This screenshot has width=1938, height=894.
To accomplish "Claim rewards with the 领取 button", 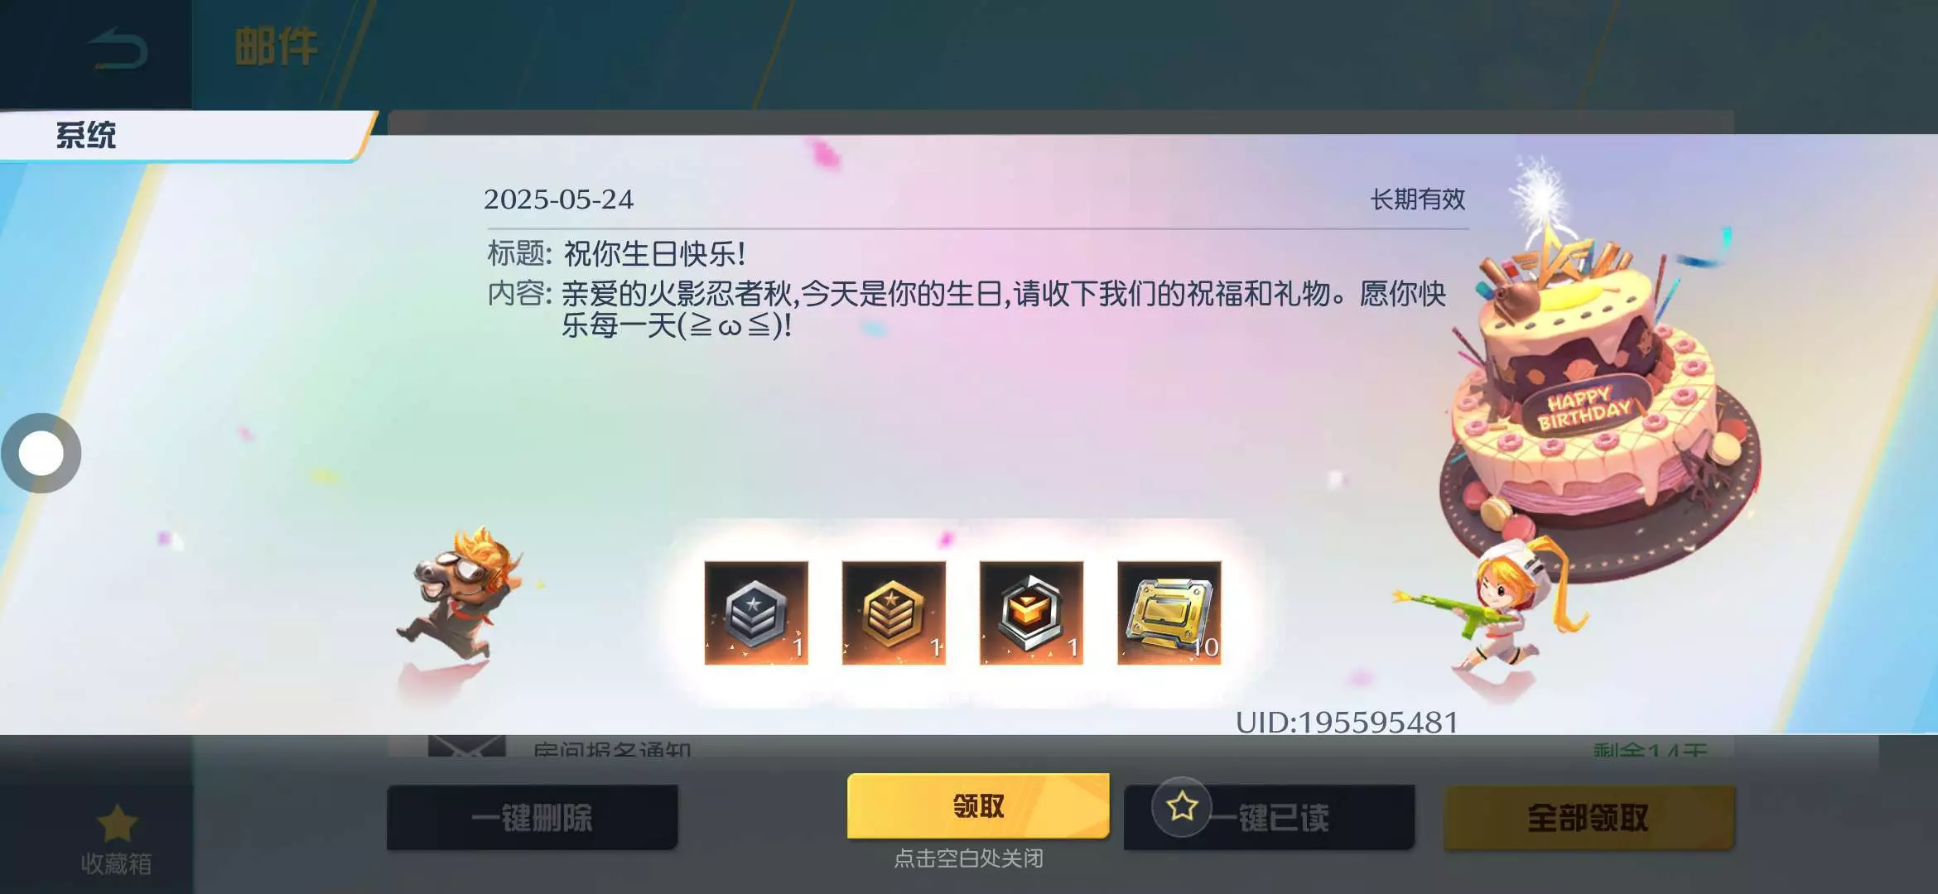I will pyautogui.click(x=978, y=806).
